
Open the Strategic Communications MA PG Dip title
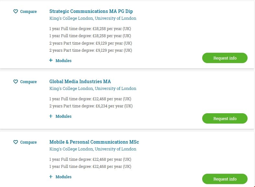(91, 11)
